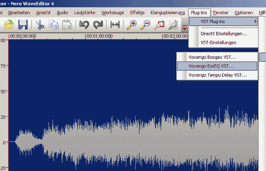Select Voxengo EssEQ VST entry

211,66
